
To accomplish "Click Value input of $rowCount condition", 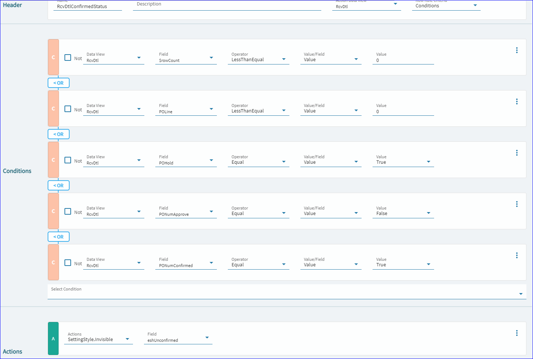I will 403,58.
